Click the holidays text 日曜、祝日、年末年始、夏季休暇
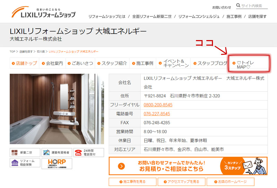Image resolution: width=277 pixels, height=188 pixels. coord(175,141)
